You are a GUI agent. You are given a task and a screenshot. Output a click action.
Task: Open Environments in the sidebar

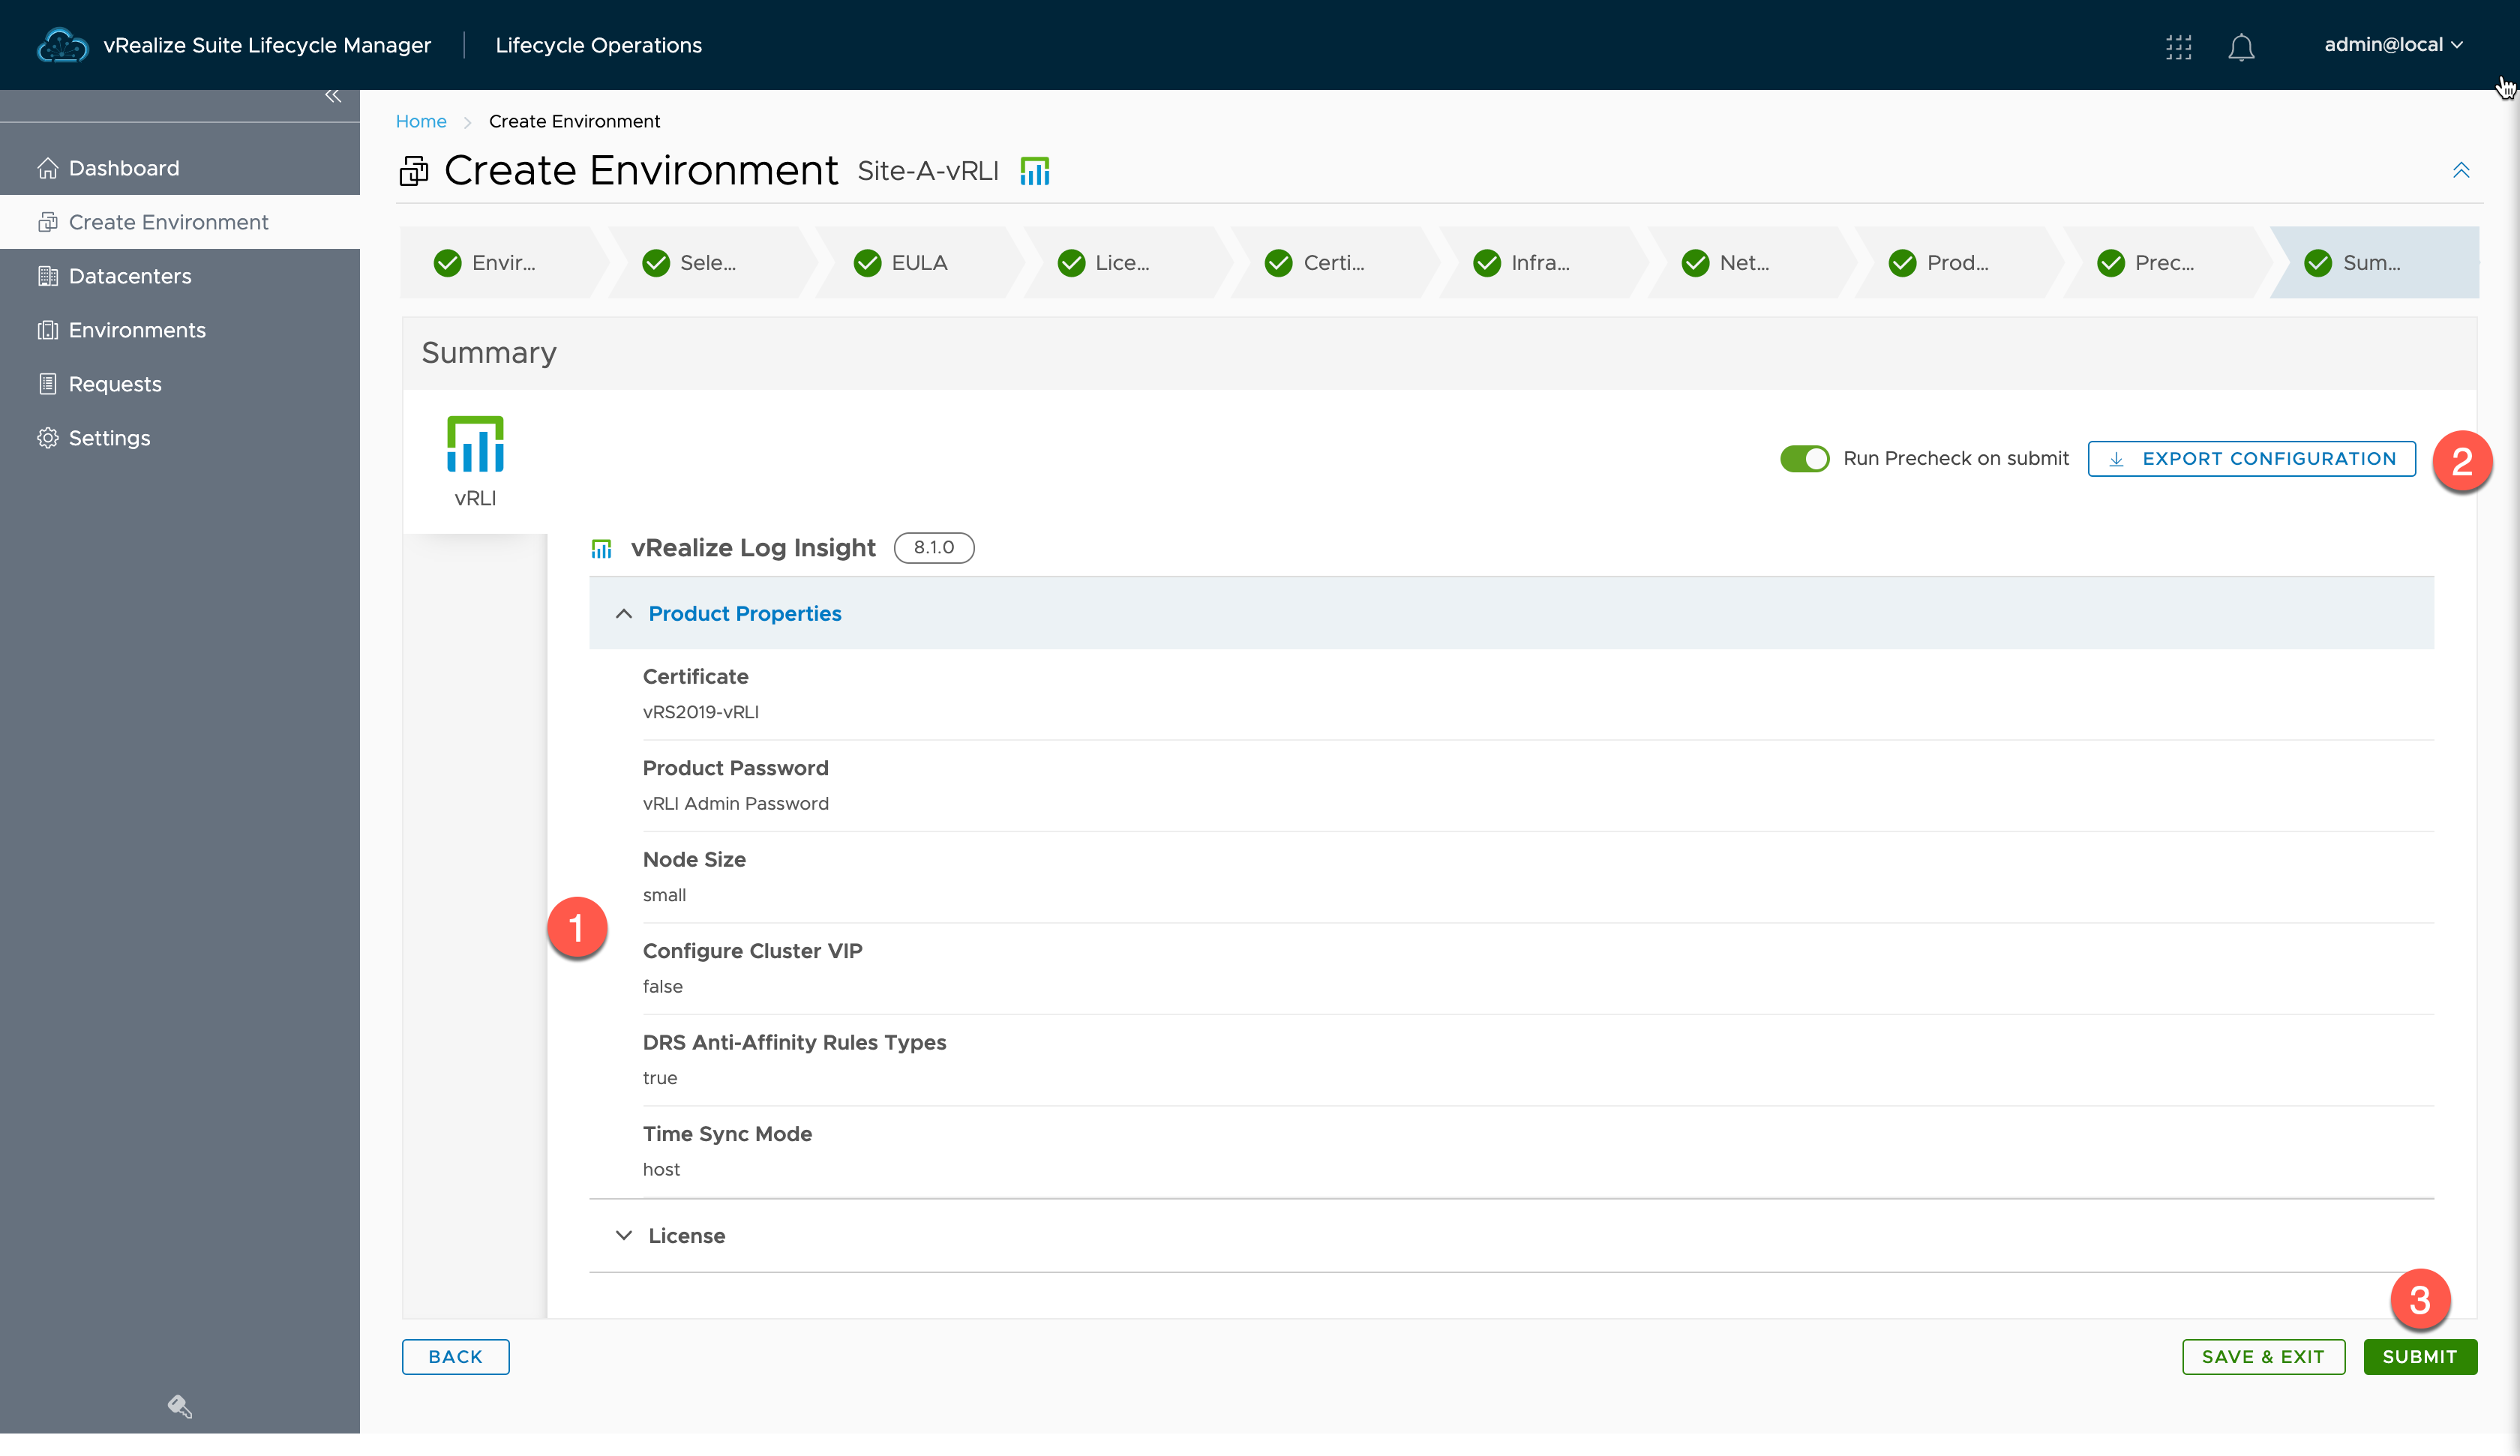pyautogui.click(x=180, y=330)
